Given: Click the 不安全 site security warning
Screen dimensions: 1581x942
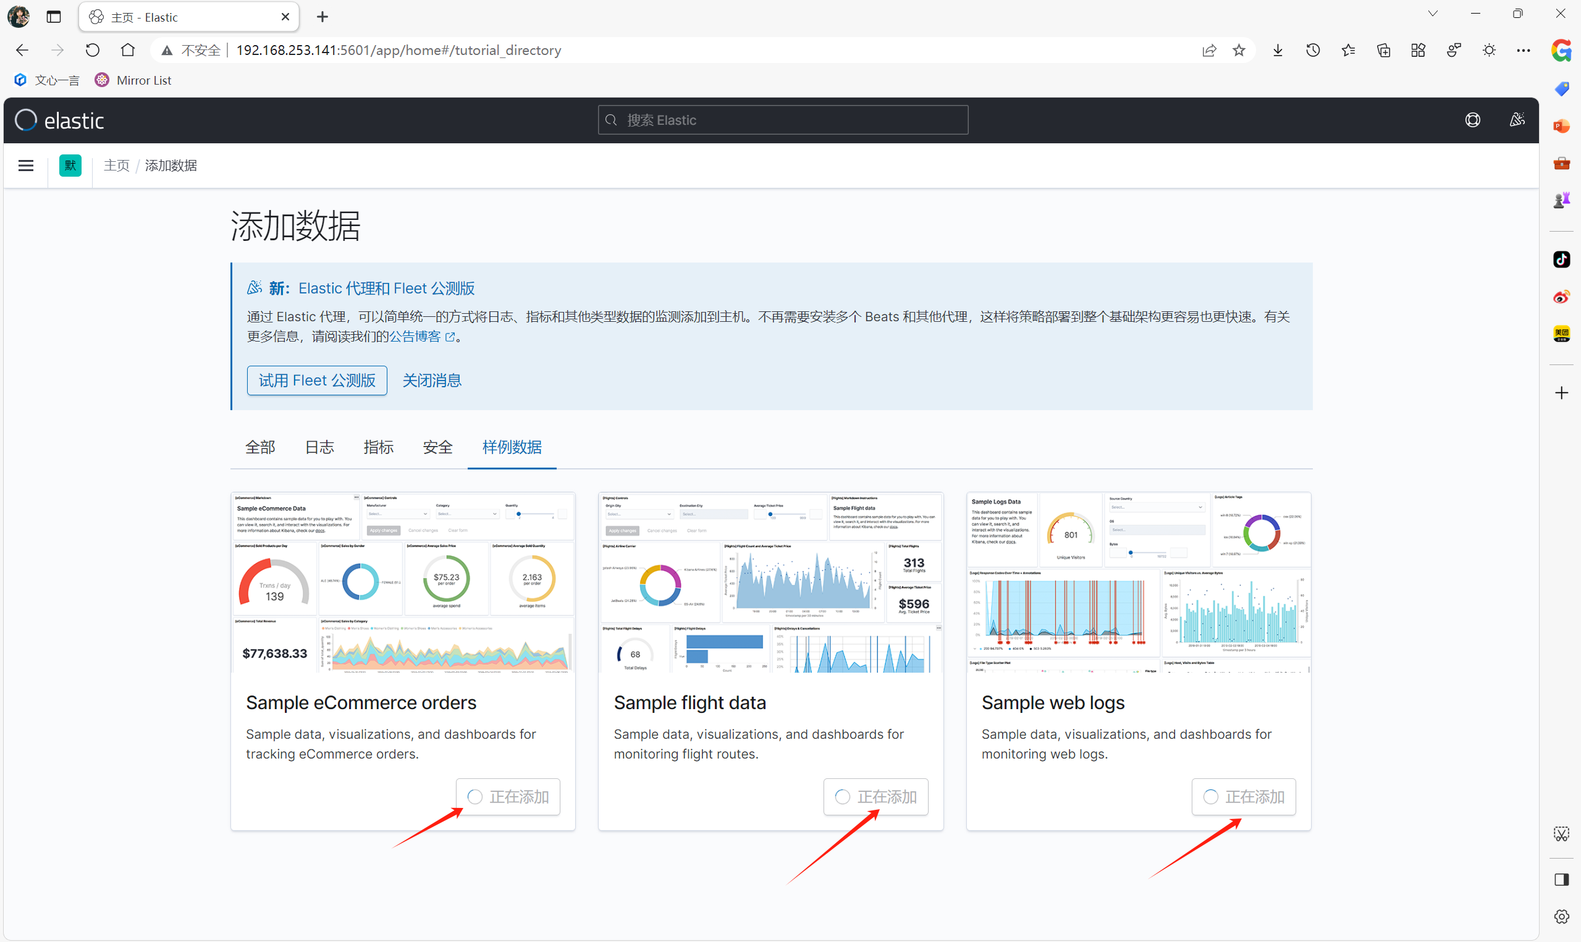Looking at the screenshot, I should pos(192,50).
